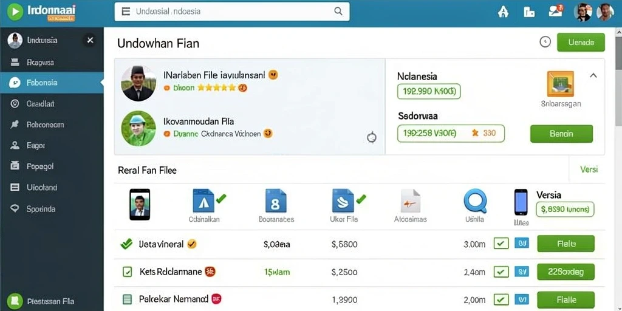
Task: Open the Versi tab link
Action: 589,169
